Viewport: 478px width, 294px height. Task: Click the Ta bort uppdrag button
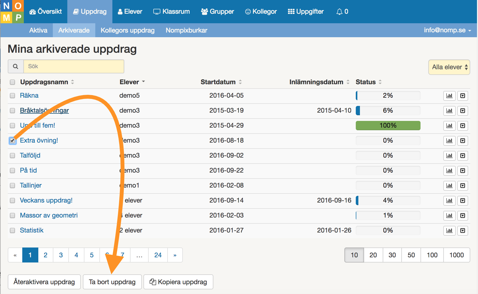click(112, 282)
